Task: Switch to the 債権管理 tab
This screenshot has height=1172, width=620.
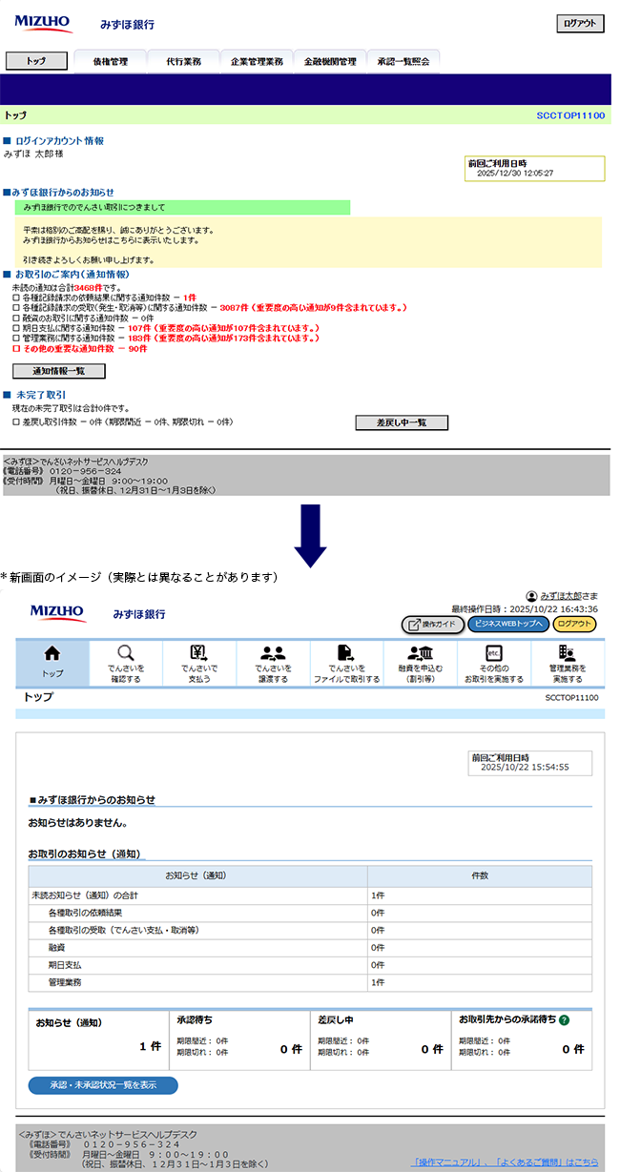Action: [x=110, y=61]
